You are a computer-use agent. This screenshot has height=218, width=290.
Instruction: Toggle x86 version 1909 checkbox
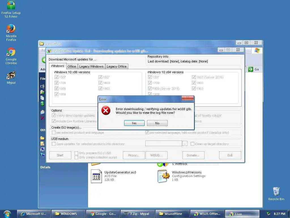coord(57,94)
